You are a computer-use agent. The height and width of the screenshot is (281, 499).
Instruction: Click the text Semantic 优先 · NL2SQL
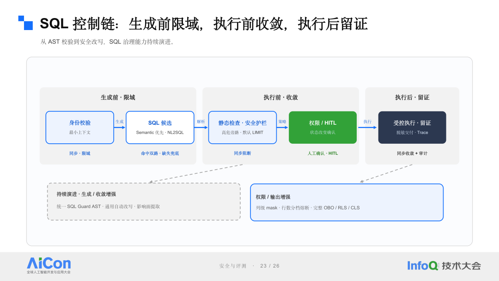[x=160, y=132]
